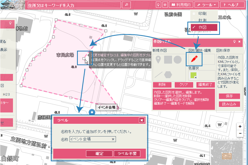
Task: Select the map pin marker drawing tool
Action: pyautogui.click(x=158, y=60)
